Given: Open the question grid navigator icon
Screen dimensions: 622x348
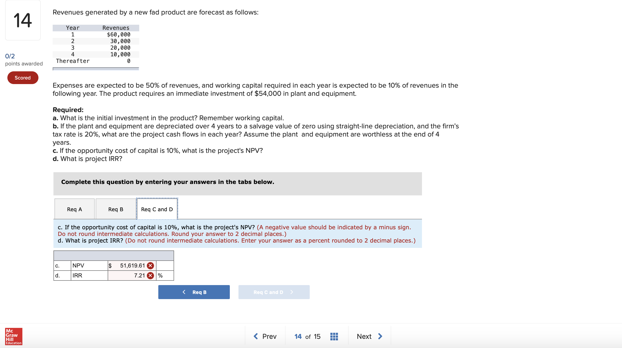Looking at the screenshot, I should [334, 337].
